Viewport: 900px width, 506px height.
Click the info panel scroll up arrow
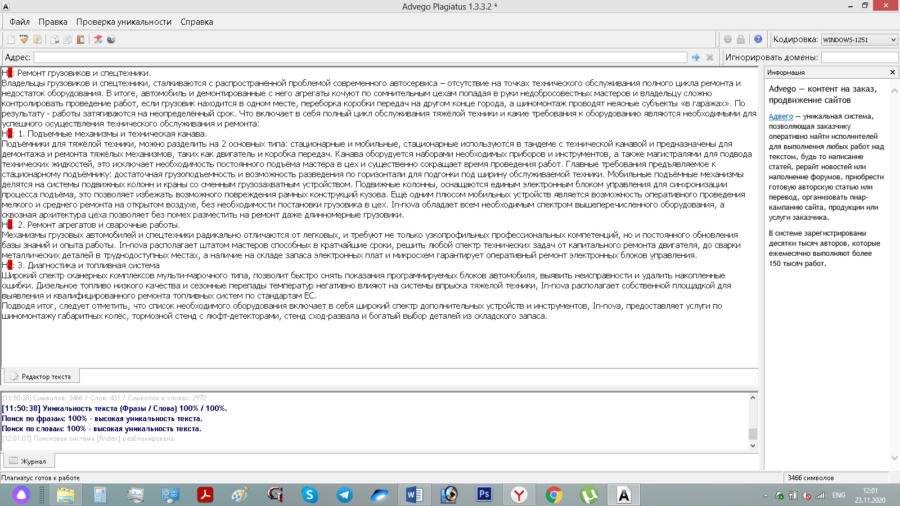point(894,91)
